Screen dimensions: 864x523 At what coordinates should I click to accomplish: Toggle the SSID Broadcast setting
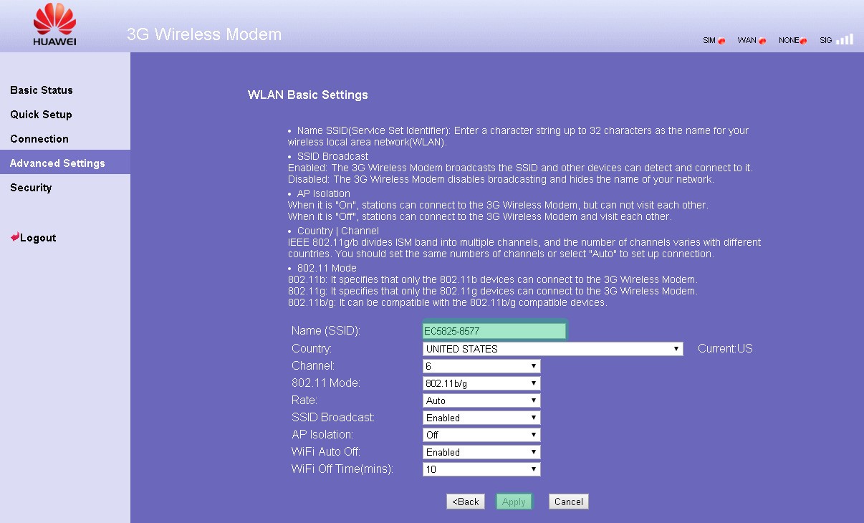pyautogui.click(x=481, y=418)
